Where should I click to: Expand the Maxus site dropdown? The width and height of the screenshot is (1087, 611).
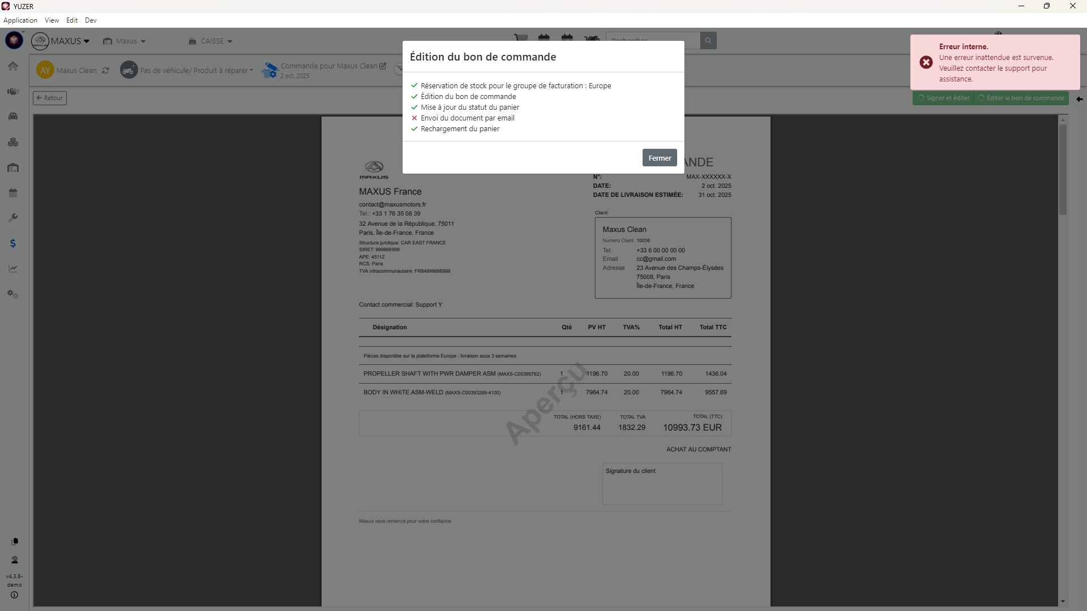[x=125, y=41]
